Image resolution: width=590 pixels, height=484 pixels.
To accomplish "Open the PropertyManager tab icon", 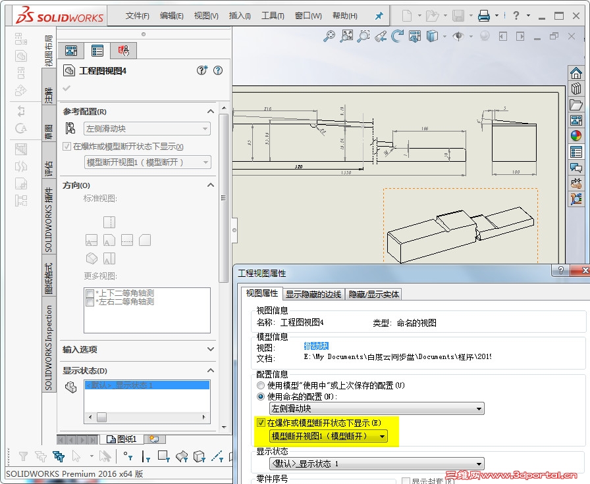I will [97, 51].
